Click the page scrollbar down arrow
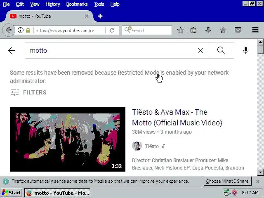This screenshot has height=198, width=264. pyautogui.click(x=260, y=172)
